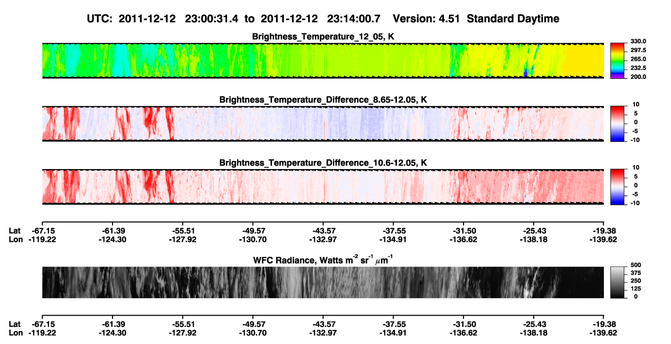Click upper axis longitude value -124.30
The width and height of the screenshot is (671, 344).
(112, 239)
